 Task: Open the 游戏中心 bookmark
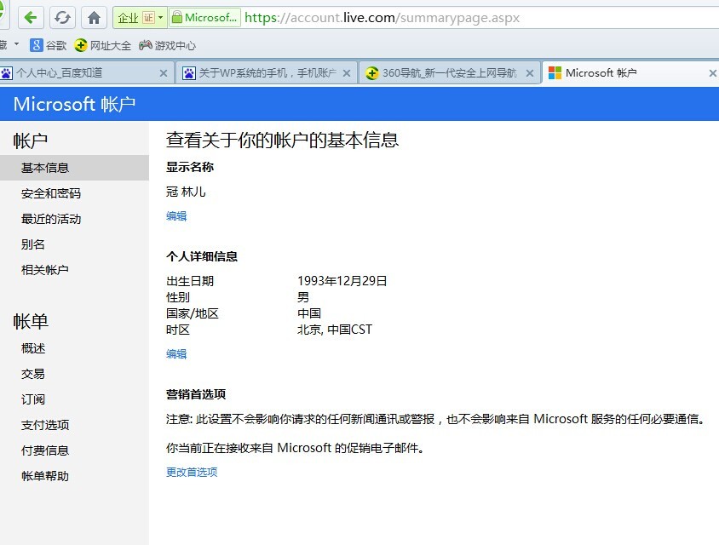167,45
